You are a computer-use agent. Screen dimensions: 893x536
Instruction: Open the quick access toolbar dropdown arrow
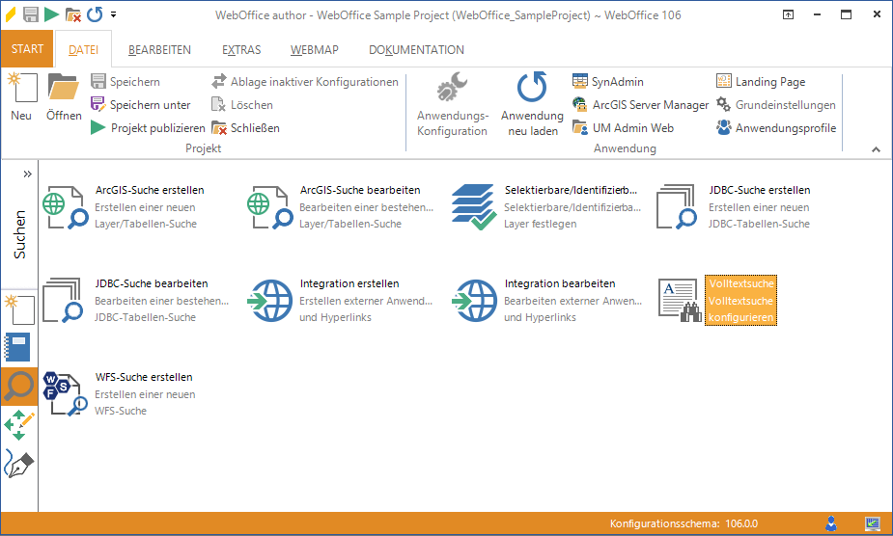click(x=114, y=14)
